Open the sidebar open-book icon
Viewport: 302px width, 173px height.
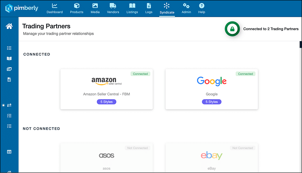click(x=9, y=59)
